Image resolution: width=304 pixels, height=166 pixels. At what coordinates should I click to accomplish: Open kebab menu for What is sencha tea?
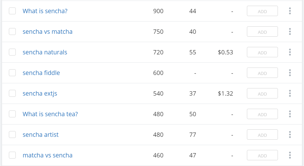point(290,114)
